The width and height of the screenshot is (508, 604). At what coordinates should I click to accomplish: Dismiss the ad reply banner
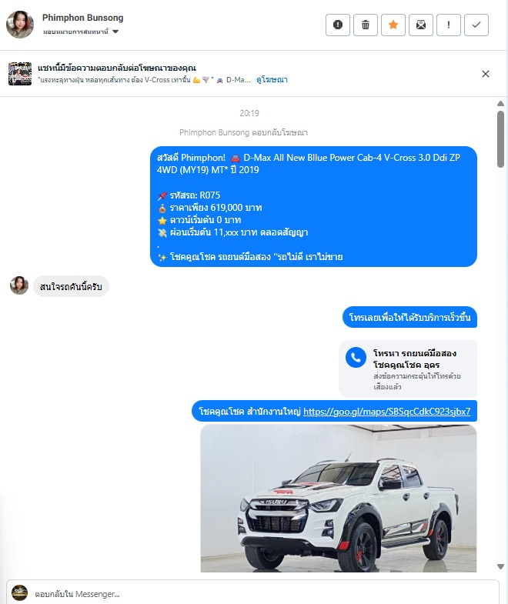(486, 74)
